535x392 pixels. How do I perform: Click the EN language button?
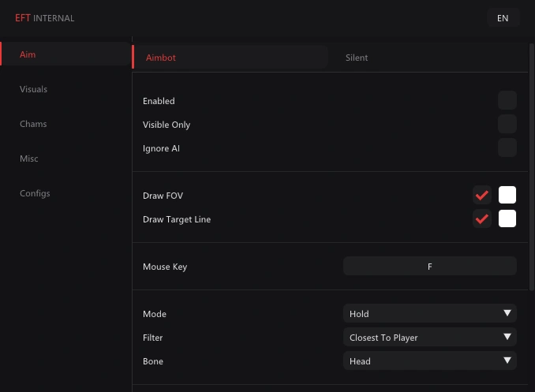(503, 18)
